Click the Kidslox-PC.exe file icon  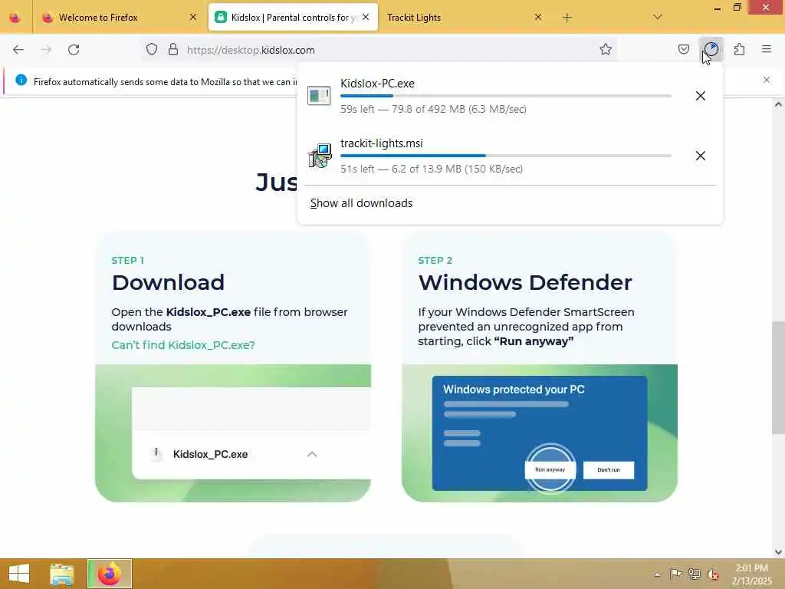319,95
